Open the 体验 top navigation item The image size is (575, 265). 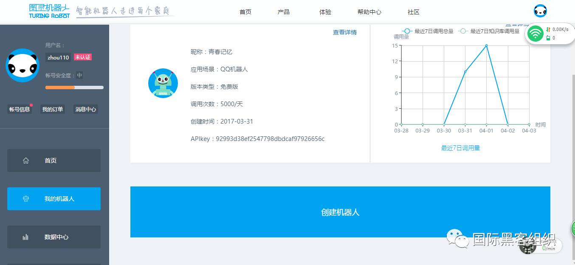[325, 12]
